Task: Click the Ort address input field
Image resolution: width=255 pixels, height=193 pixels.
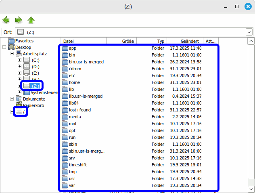Action: click(x=133, y=32)
